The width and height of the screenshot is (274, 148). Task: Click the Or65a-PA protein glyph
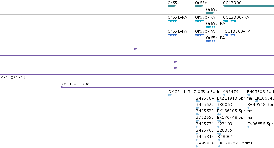coord(172,35)
